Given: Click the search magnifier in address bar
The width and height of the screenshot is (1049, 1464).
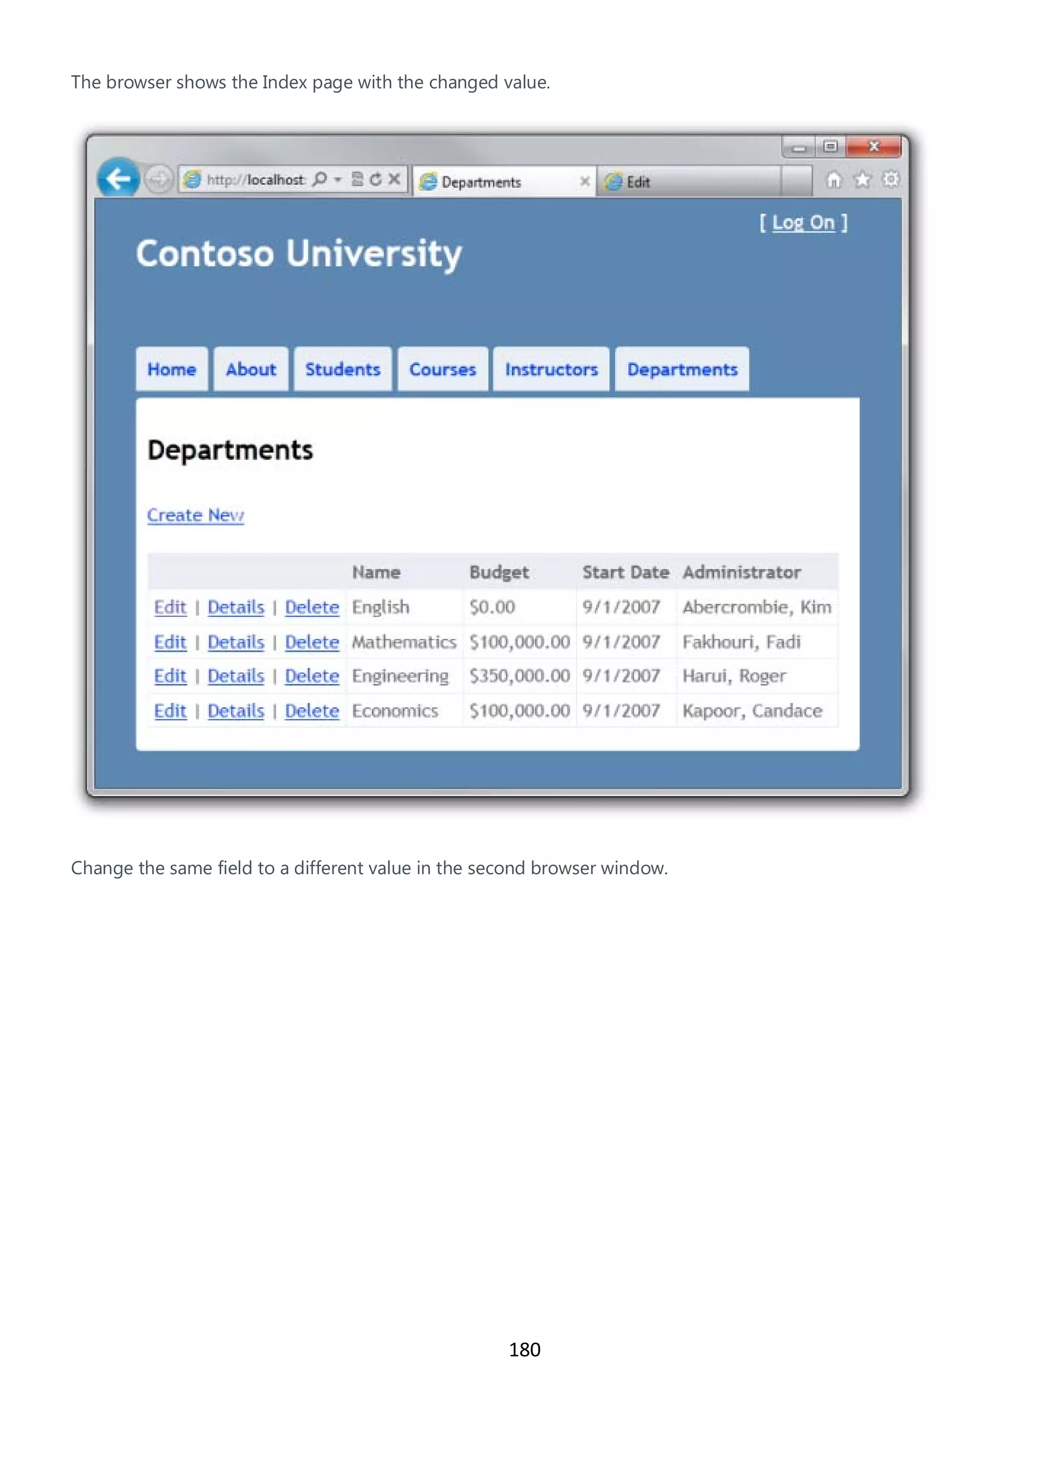Looking at the screenshot, I should (320, 179).
